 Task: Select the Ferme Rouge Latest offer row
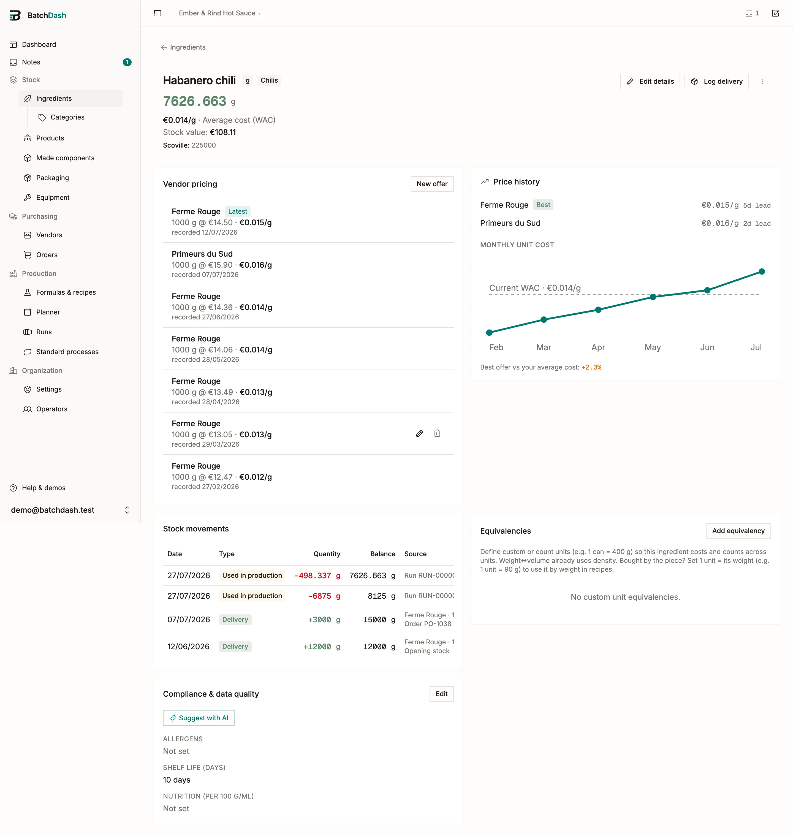(x=308, y=221)
